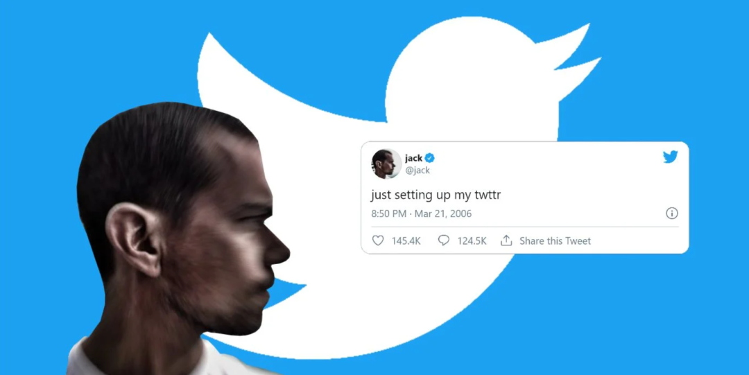Click the 145.4K likes count
The image size is (749, 375).
[406, 241]
